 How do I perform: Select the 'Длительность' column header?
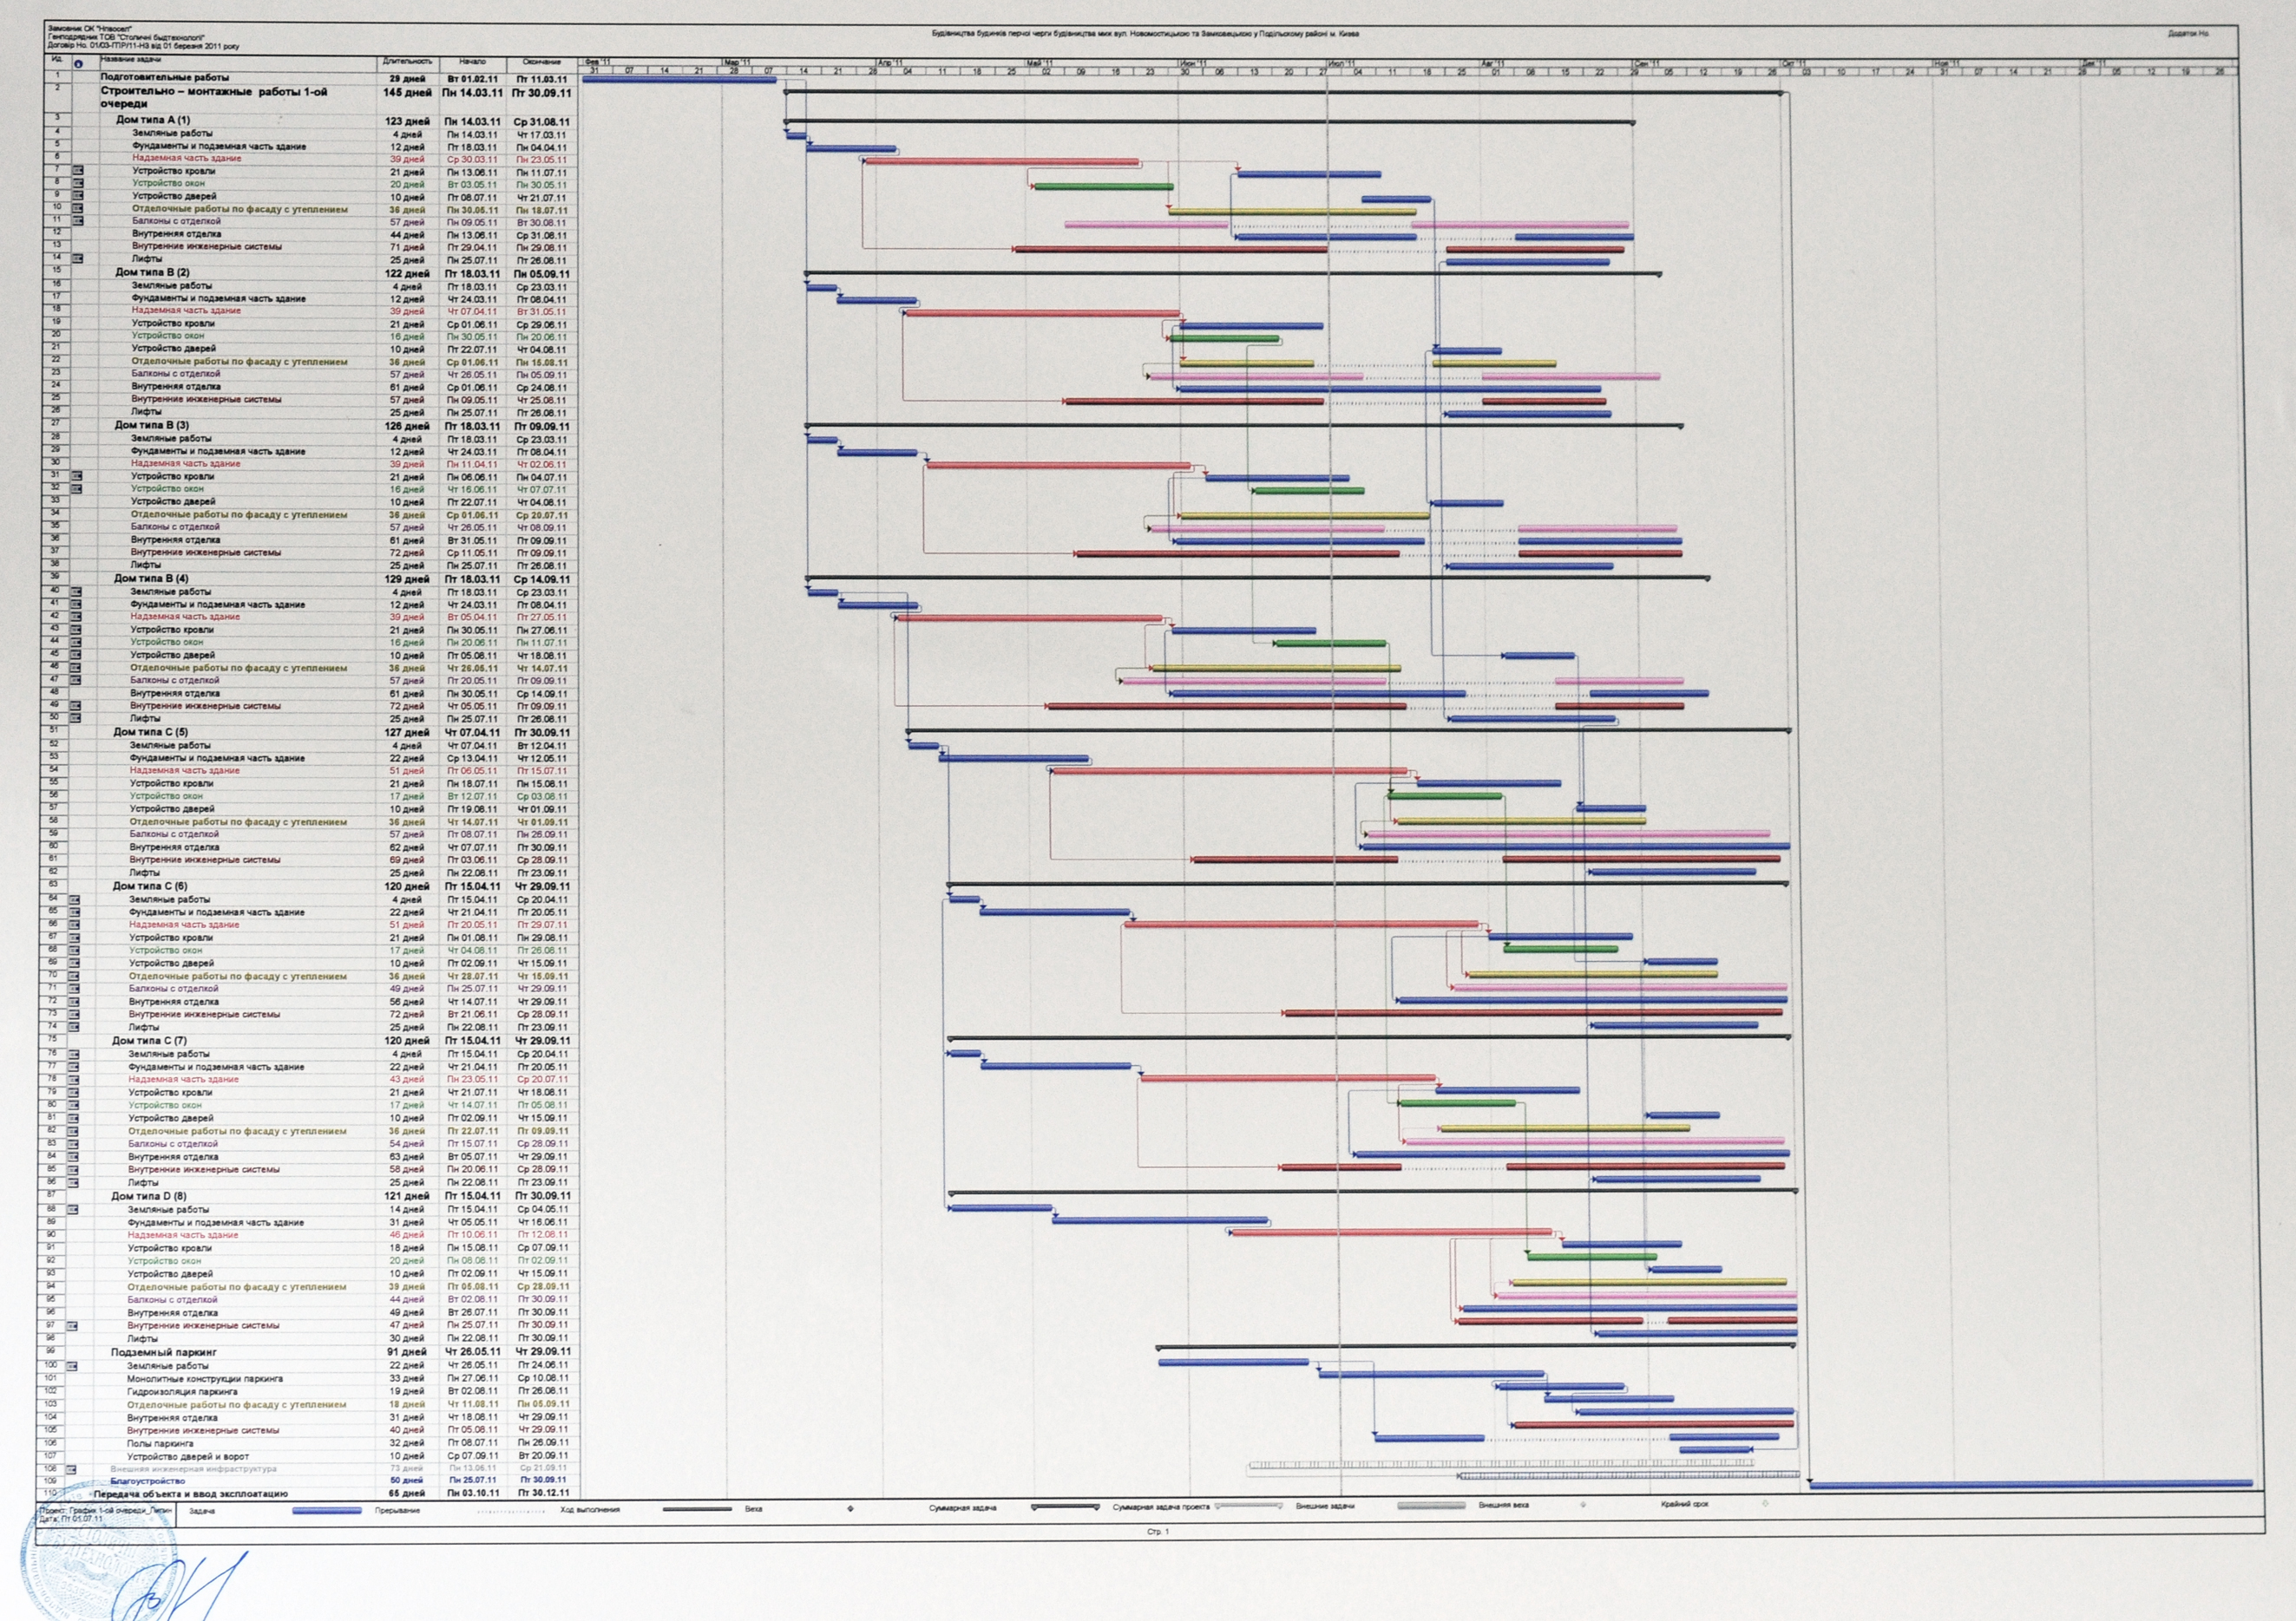click(x=407, y=62)
